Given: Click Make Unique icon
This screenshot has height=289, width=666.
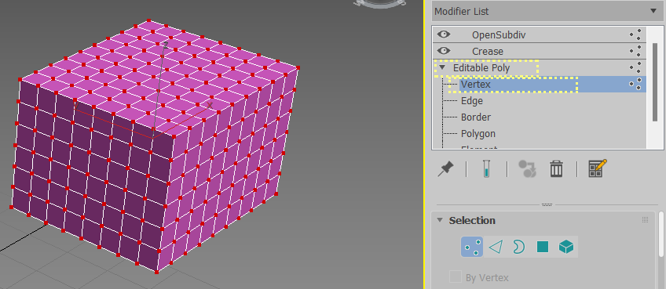Looking at the screenshot, I should pos(527,169).
